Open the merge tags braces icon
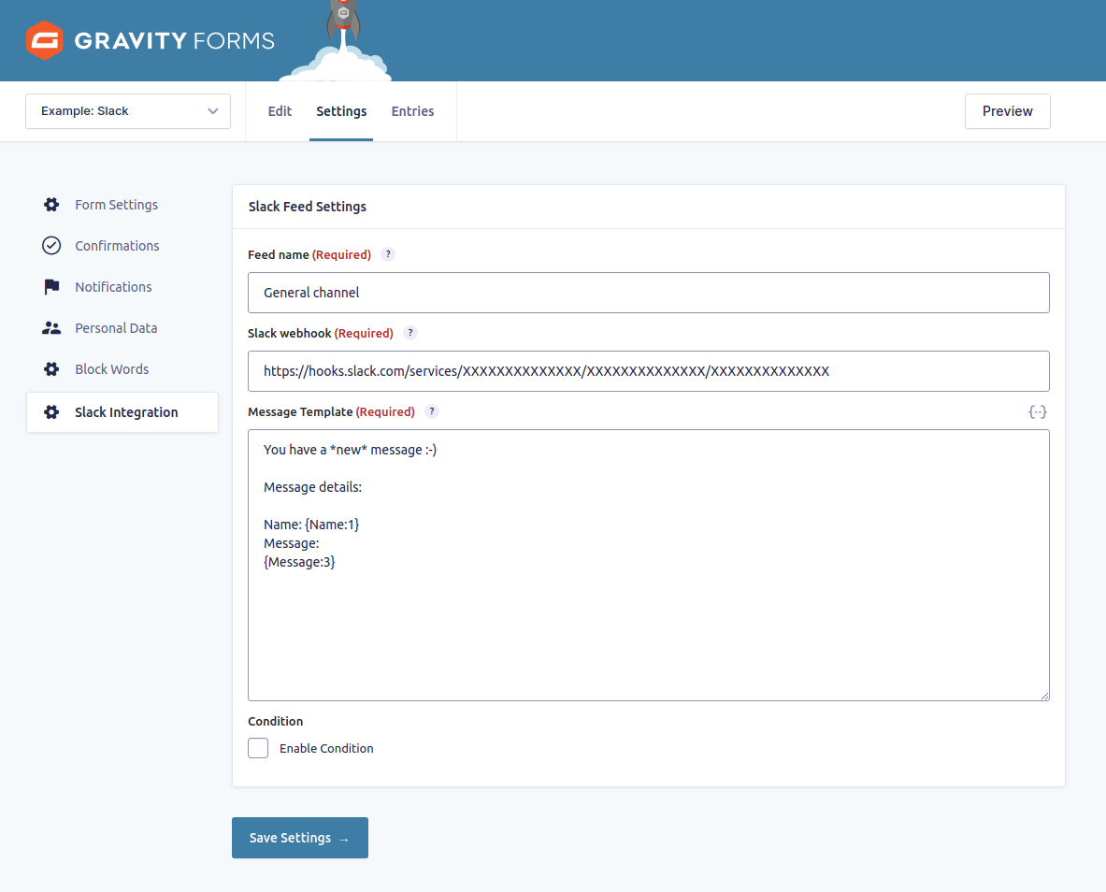This screenshot has height=892, width=1106. [x=1037, y=411]
